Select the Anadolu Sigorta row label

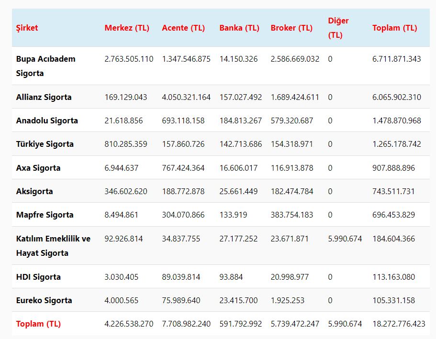47,120
